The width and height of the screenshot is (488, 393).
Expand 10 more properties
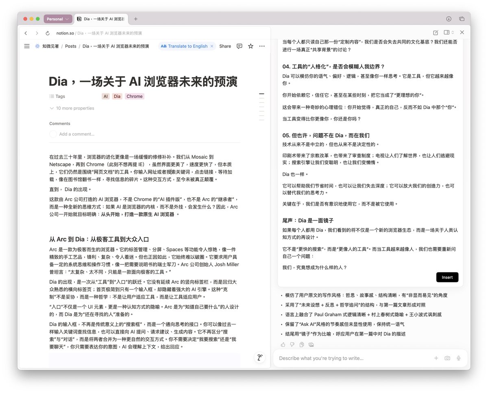(72, 108)
